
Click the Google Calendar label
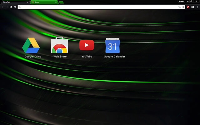coord(115,57)
